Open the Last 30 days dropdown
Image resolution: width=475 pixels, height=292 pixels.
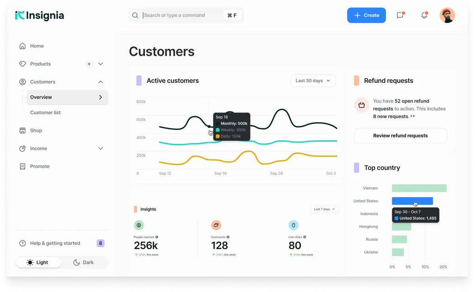pyautogui.click(x=313, y=80)
